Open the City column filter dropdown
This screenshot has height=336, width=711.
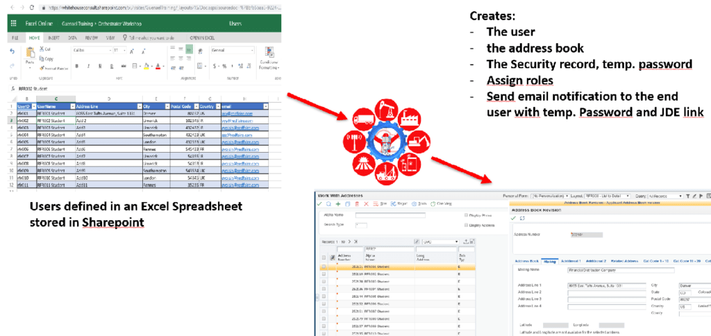[x=168, y=106]
